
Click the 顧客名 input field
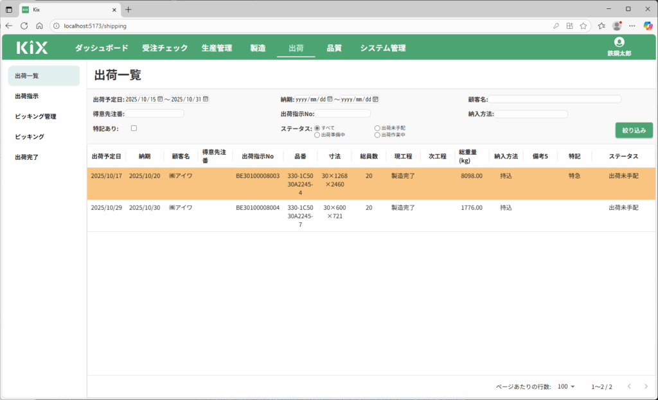[x=555, y=100]
